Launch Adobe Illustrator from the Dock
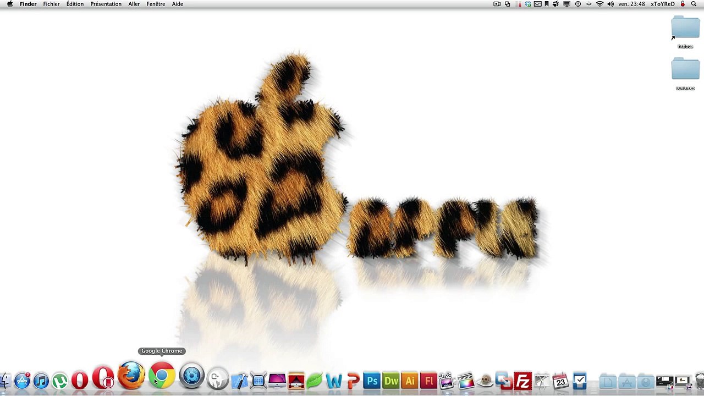 [410, 381]
